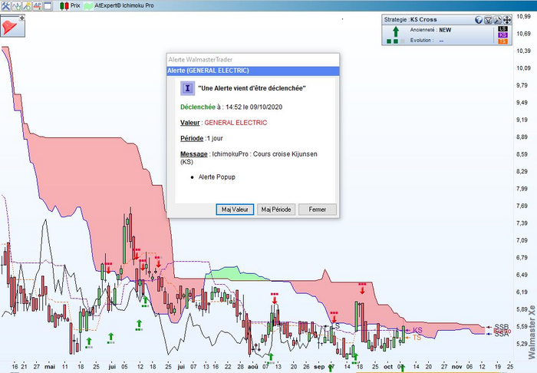
Task: Click 'Strategie : KS Cross' title
Action: [410, 19]
